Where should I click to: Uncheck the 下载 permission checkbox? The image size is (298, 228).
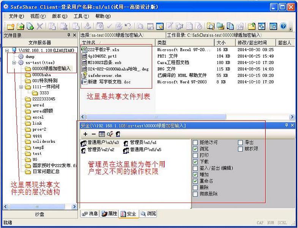(195, 162)
